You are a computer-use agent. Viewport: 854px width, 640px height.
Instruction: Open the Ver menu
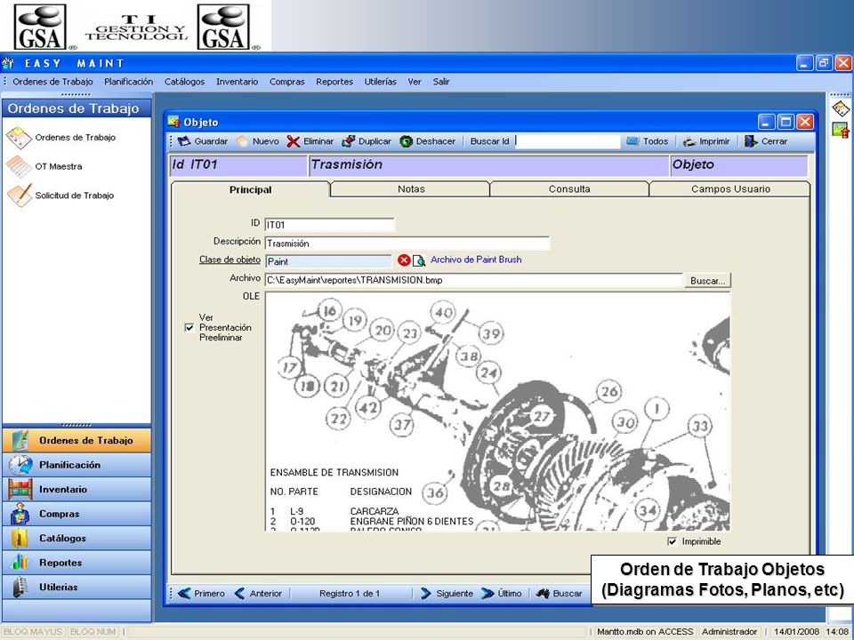(x=415, y=82)
